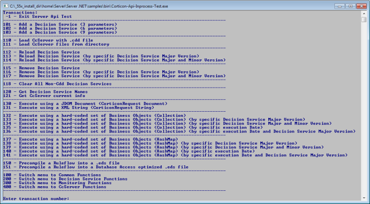Click line 134 Collection by Major and Minor Version
370x204 pixels.
tap(167, 123)
